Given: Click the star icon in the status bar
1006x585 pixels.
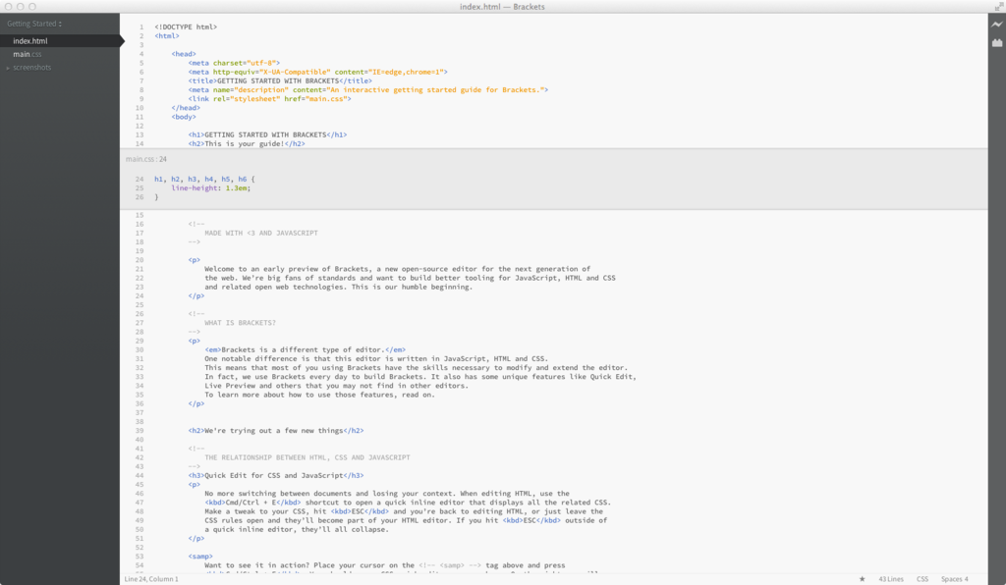Looking at the screenshot, I should 863,578.
